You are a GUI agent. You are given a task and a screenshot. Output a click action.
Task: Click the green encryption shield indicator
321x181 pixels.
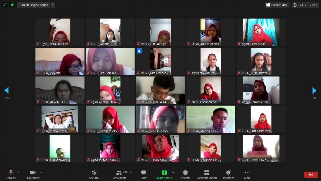(12, 5)
